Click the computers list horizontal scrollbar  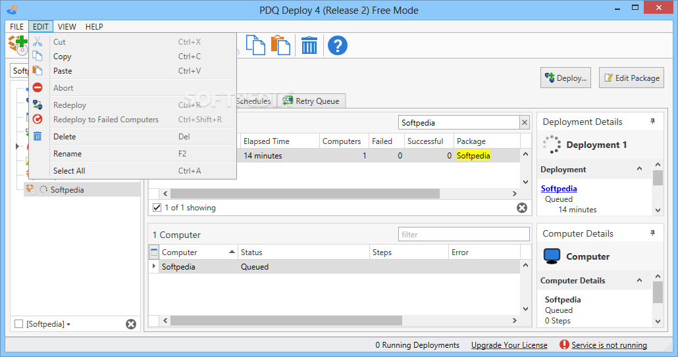(x=286, y=320)
